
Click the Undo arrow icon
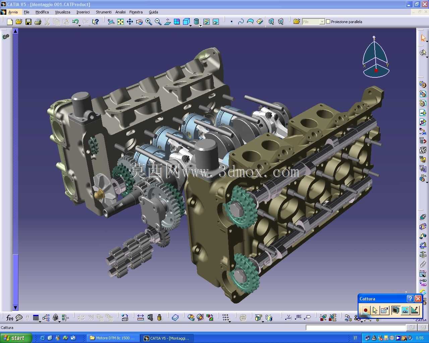pyautogui.click(x=75, y=22)
